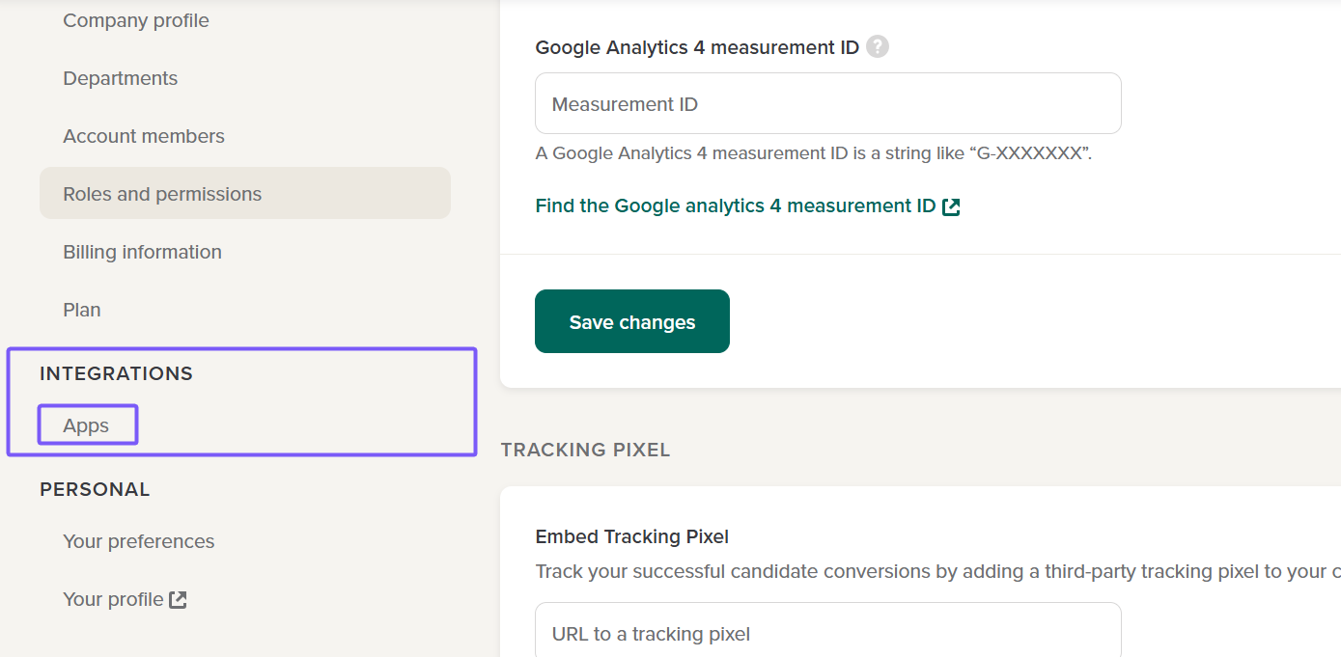Click the PERSONAL section header

pyautogui.click(x=95, y=489)
